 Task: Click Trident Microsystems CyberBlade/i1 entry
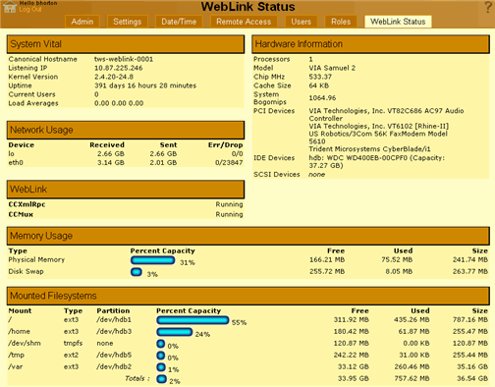coord(369,149)
